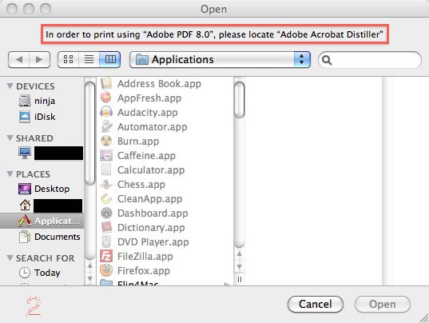The height and width of the screenshot is (323, 429).
Task: Click the Dashboard.app gauge icon
Action: [x=106, y=213]
